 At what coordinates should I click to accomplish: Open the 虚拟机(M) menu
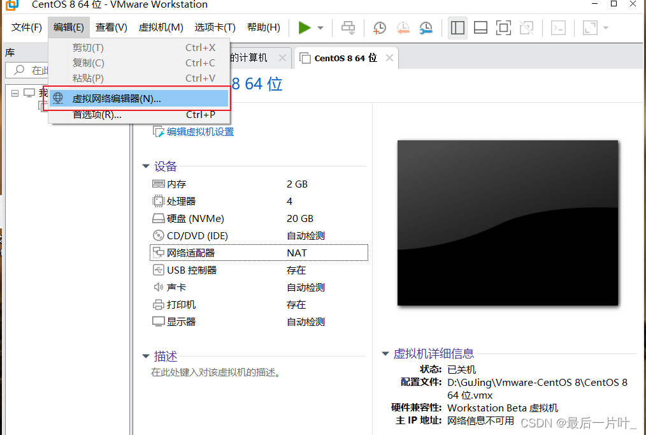point(161,27)
